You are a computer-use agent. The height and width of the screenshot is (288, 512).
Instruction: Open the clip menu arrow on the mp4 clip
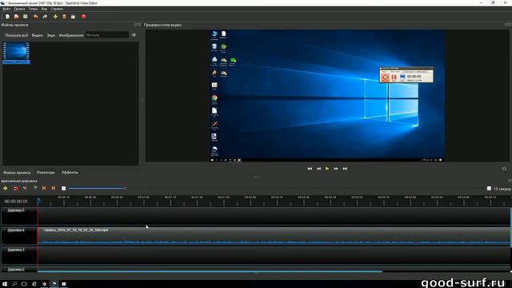(x=41, y=230)
